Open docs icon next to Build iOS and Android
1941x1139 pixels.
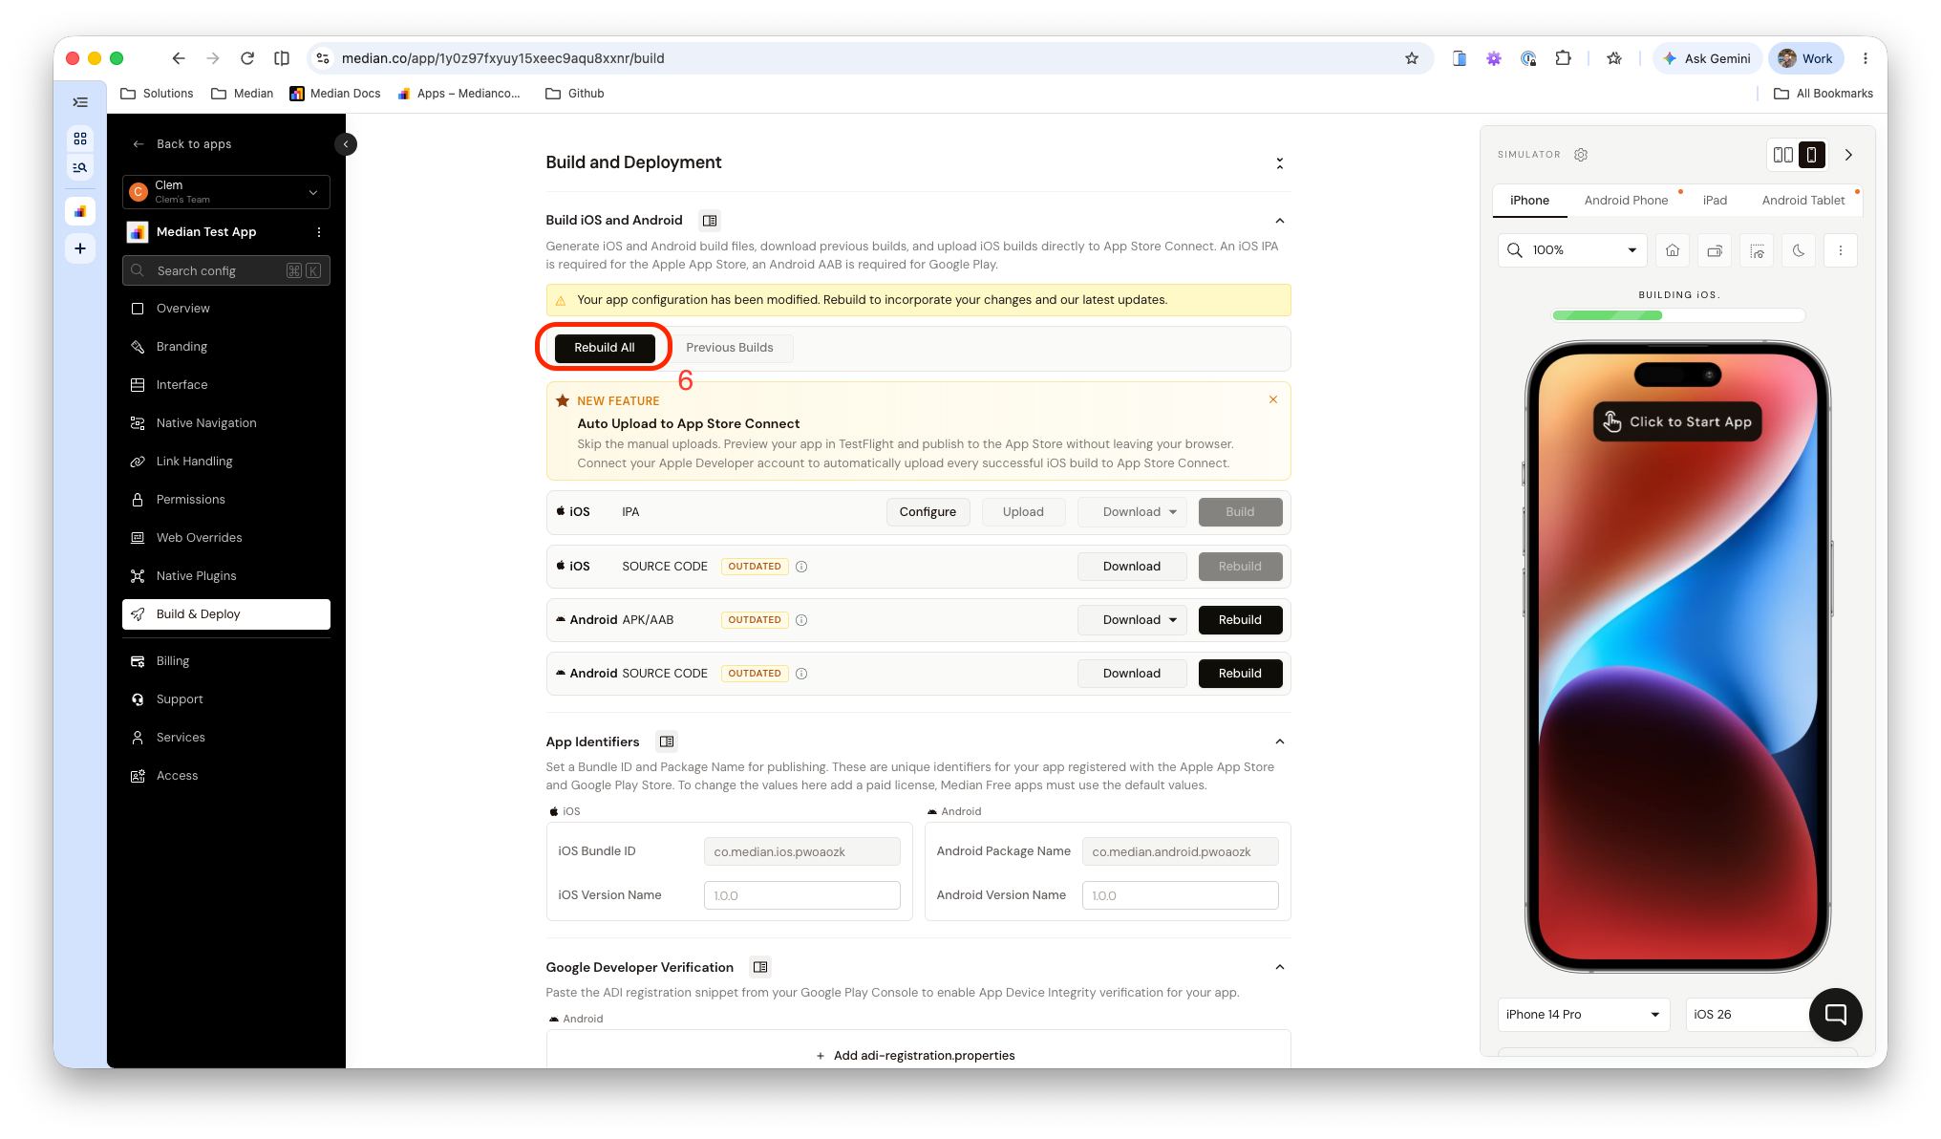[710, 221]
